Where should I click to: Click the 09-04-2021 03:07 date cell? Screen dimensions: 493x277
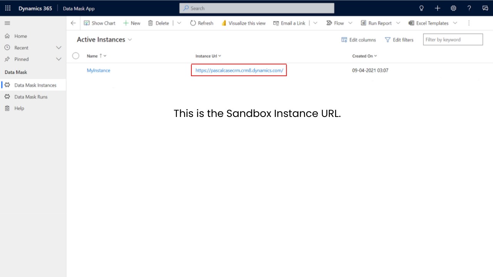tap(370, 70)
